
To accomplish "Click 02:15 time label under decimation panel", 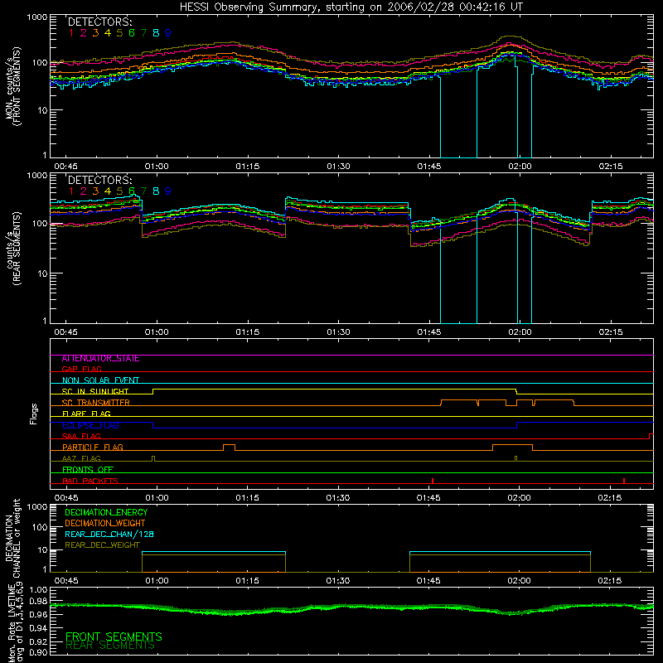I will (x=610, y=581).
